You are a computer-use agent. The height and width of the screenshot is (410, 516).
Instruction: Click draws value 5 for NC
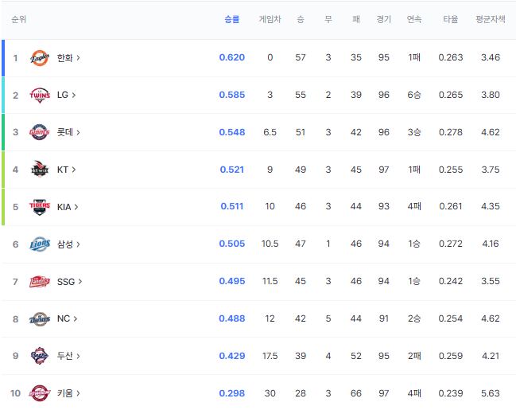pos(328,318)
